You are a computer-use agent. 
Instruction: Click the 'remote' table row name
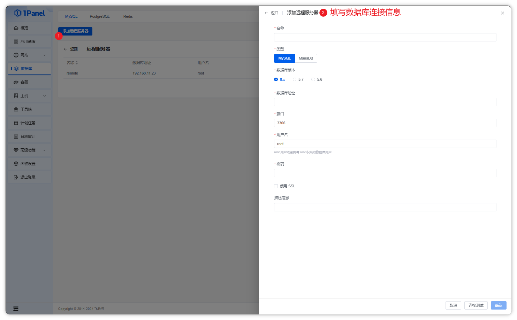pyautogui.click(x=72, y=73)
